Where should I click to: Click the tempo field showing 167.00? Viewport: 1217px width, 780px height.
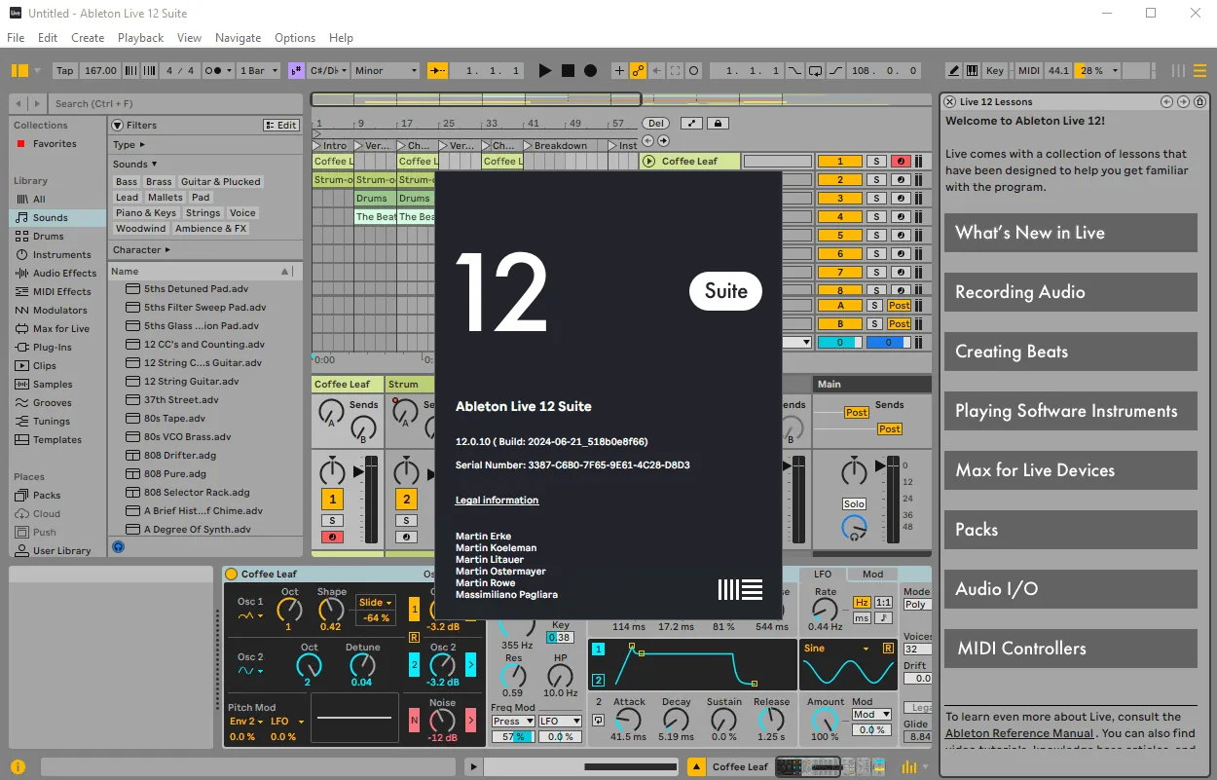[x=100, y=70]
